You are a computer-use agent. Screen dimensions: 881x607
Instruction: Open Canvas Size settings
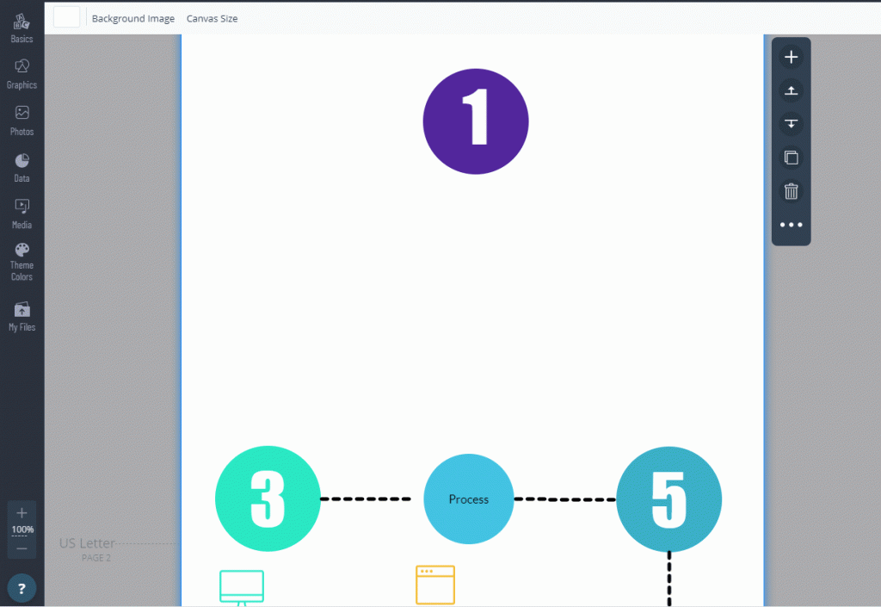(212, 17)
